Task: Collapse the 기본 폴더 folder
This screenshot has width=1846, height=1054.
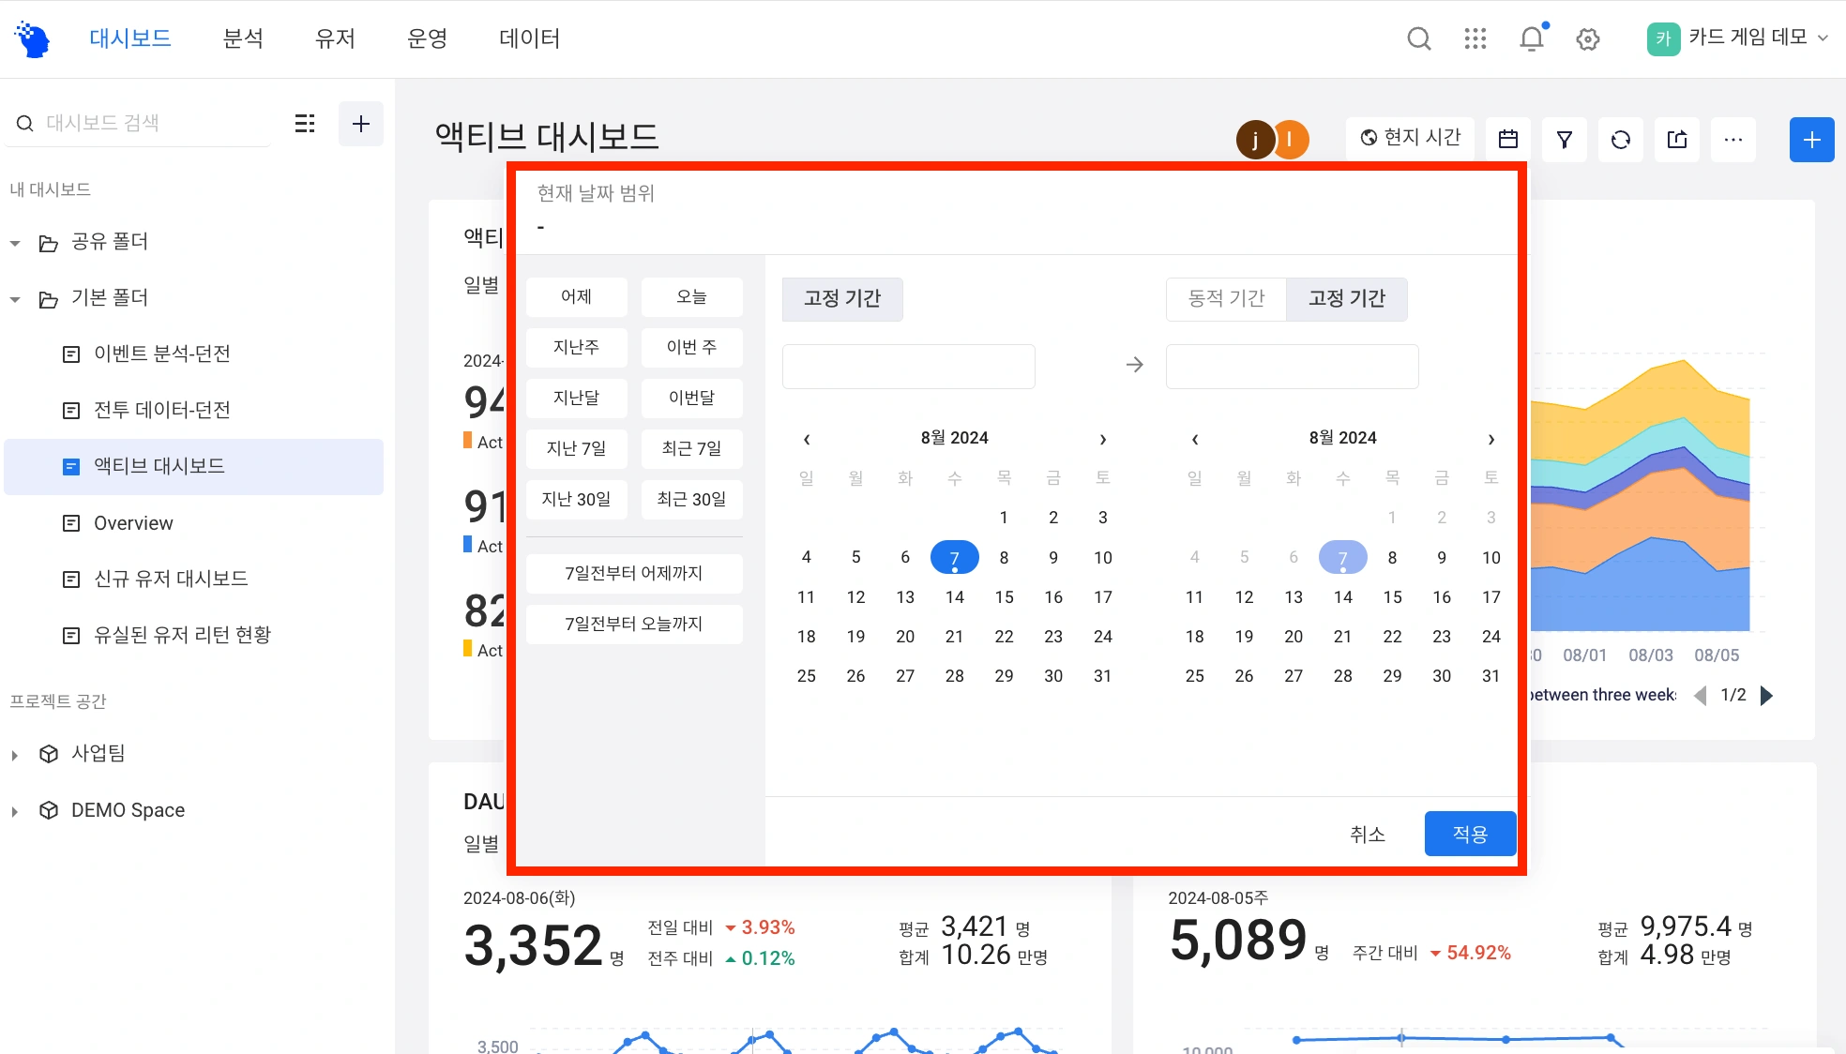Action: (15, 299)
